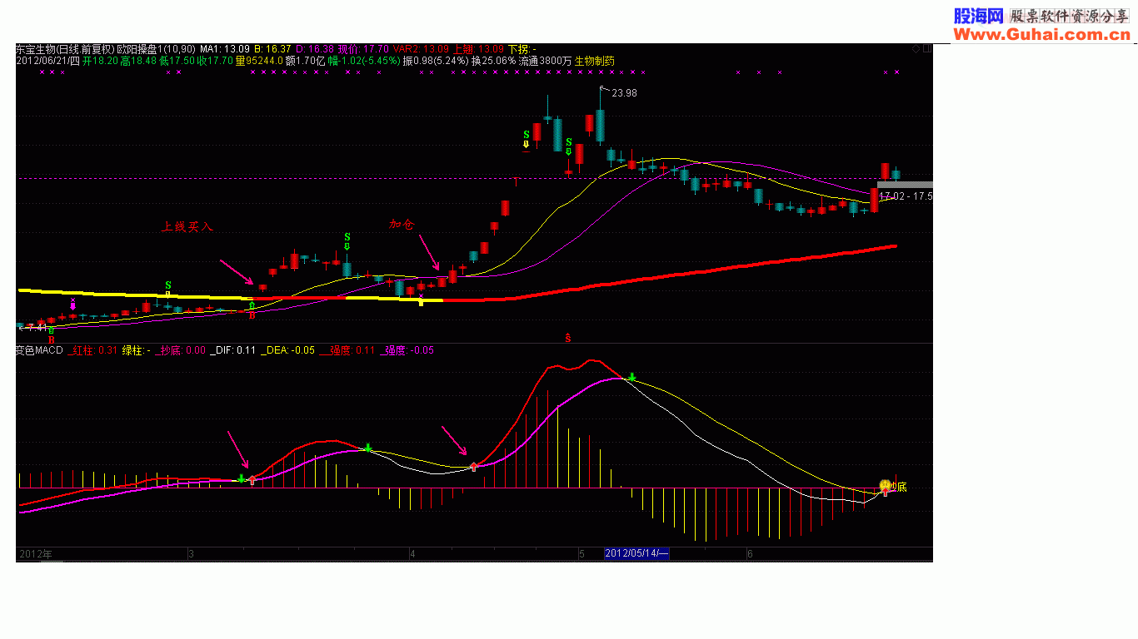Screen dimensions: 1138x639
Task: Click the gray price band bar at right edge
Action: tap(905, 184)
